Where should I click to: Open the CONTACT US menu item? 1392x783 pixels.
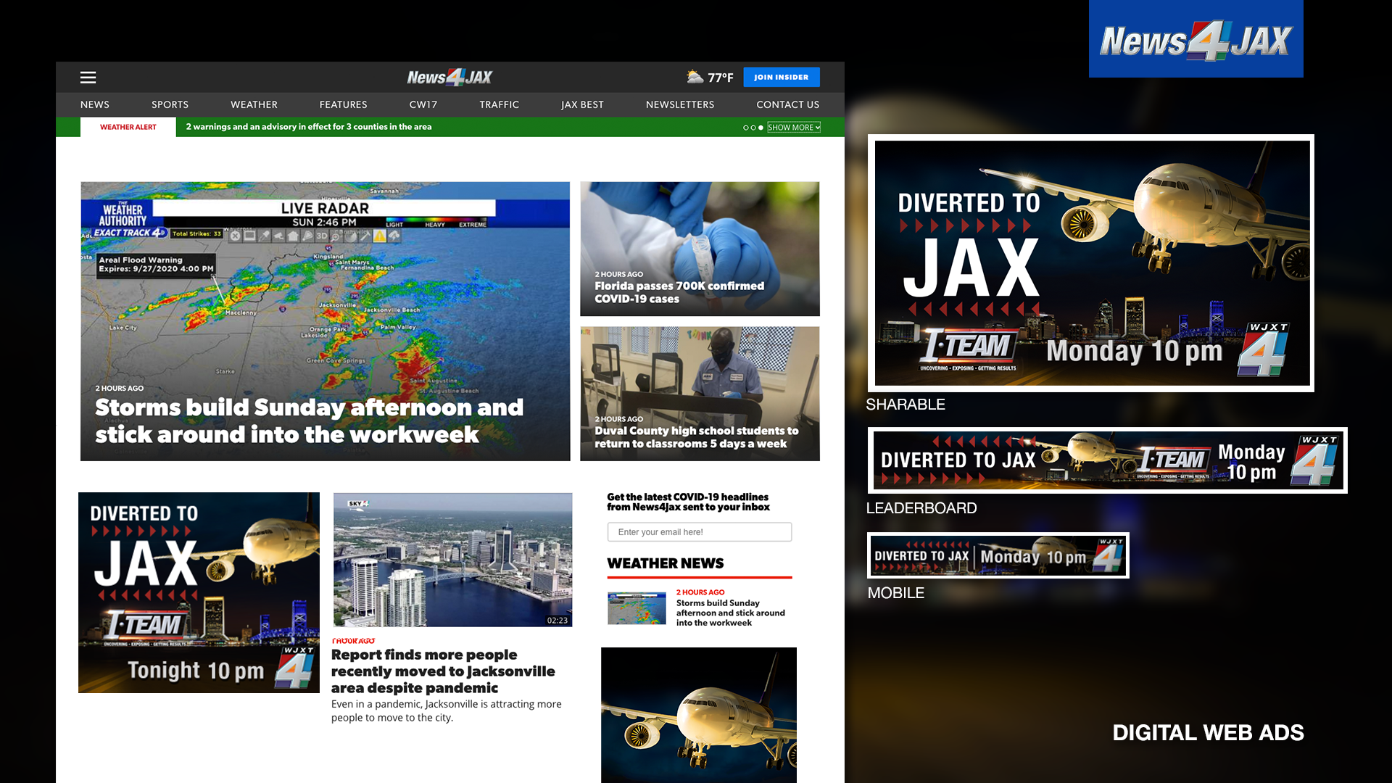(788, 104)
